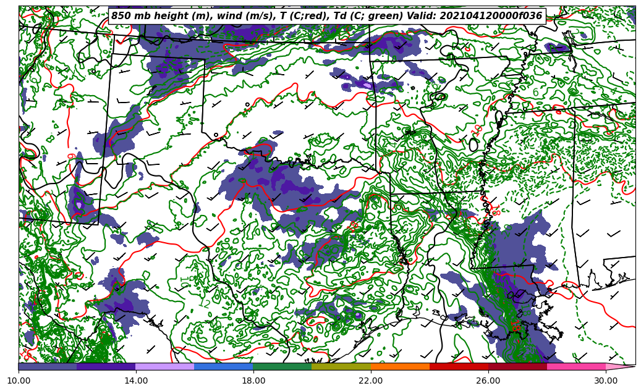
Task: Click the bright red colorbar segment before 26.00
Action: click(459, 366)
